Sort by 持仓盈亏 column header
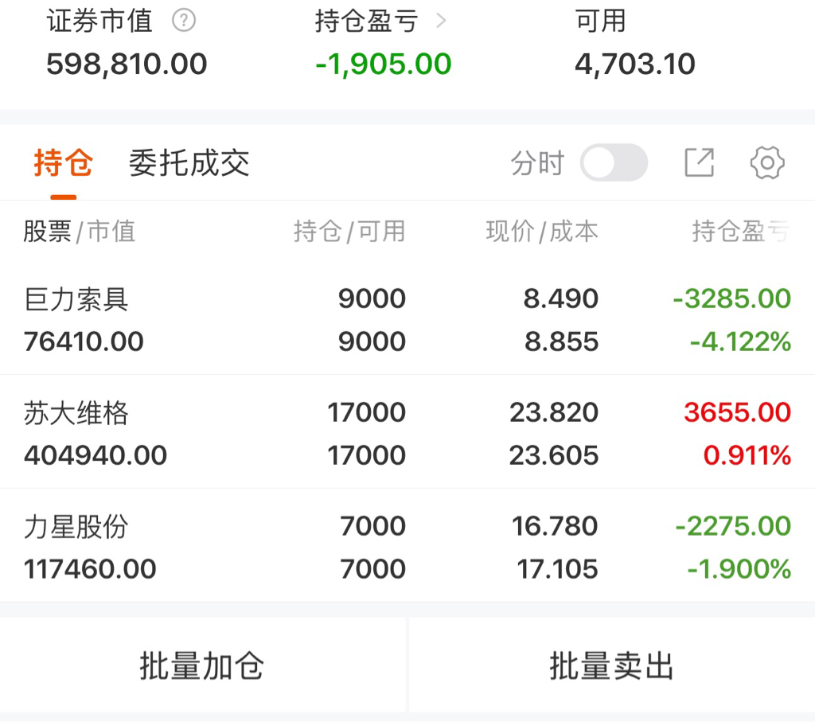Screen dimensions: 815x722 [741, 232]
